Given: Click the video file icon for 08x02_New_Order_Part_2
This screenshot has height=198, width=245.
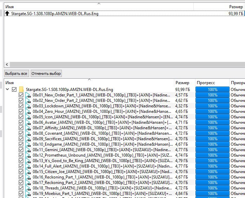Looking at the screenshot, I should (x=28, y=101).
